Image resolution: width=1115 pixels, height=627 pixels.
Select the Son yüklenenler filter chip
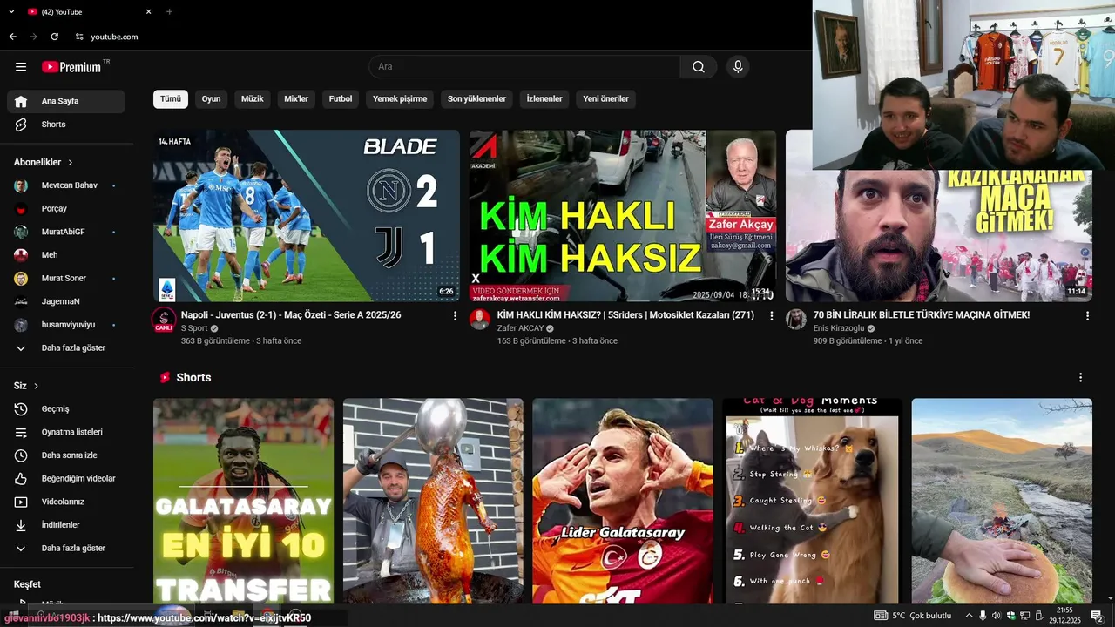pyautogui.click(x=476, y=99)
